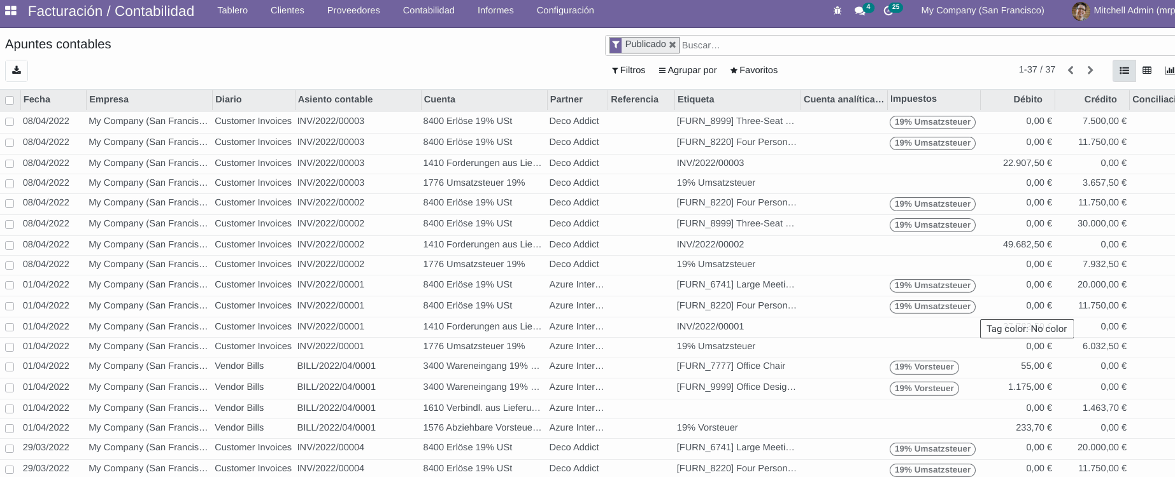Click the 29/03/2022 date on 20.000,00 € row

click(x=46, y=447)
